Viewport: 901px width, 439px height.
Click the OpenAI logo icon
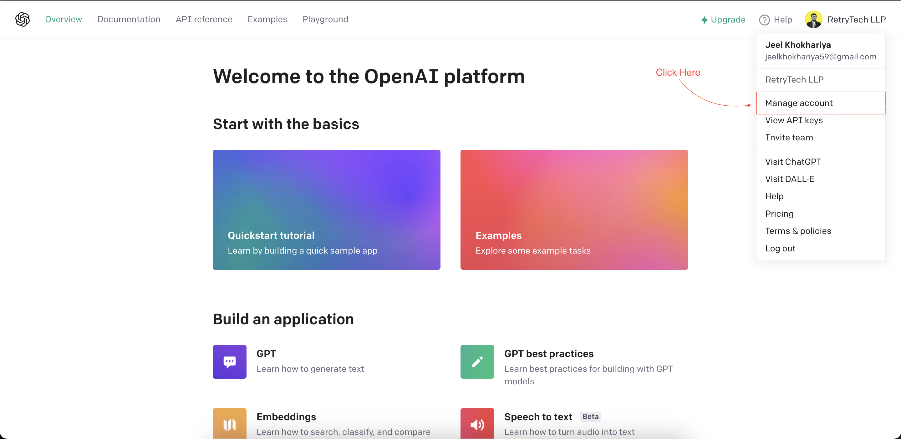pyautogui.click(x=23, y=19)
